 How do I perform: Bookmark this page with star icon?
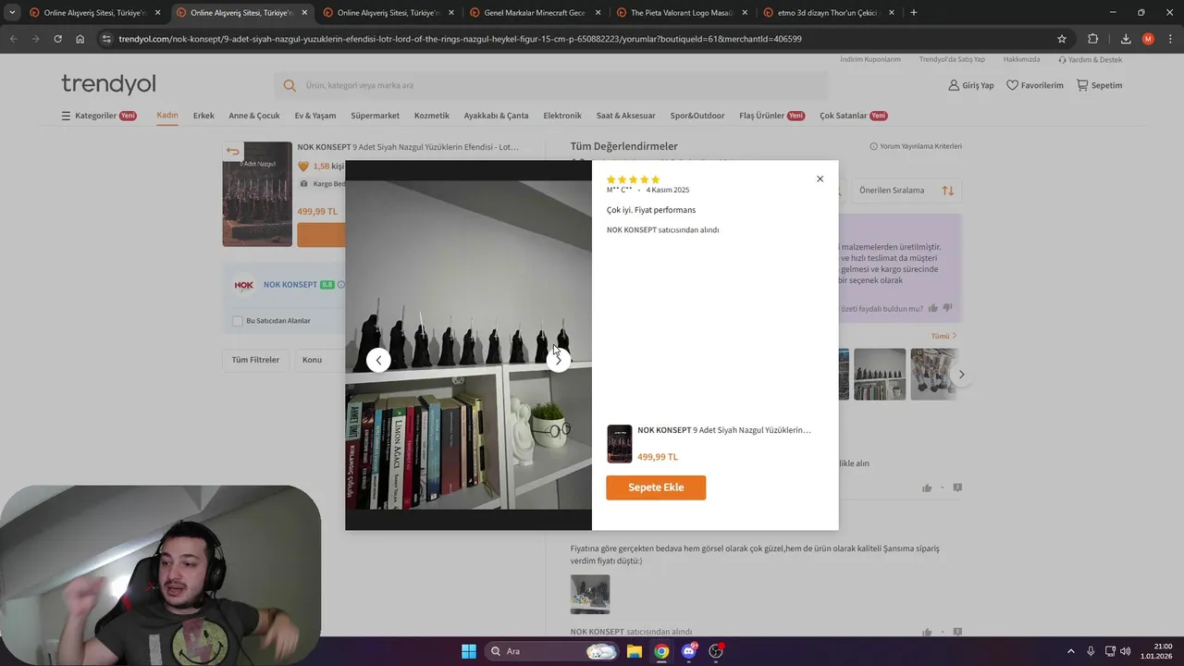[x=1062, y=39]
